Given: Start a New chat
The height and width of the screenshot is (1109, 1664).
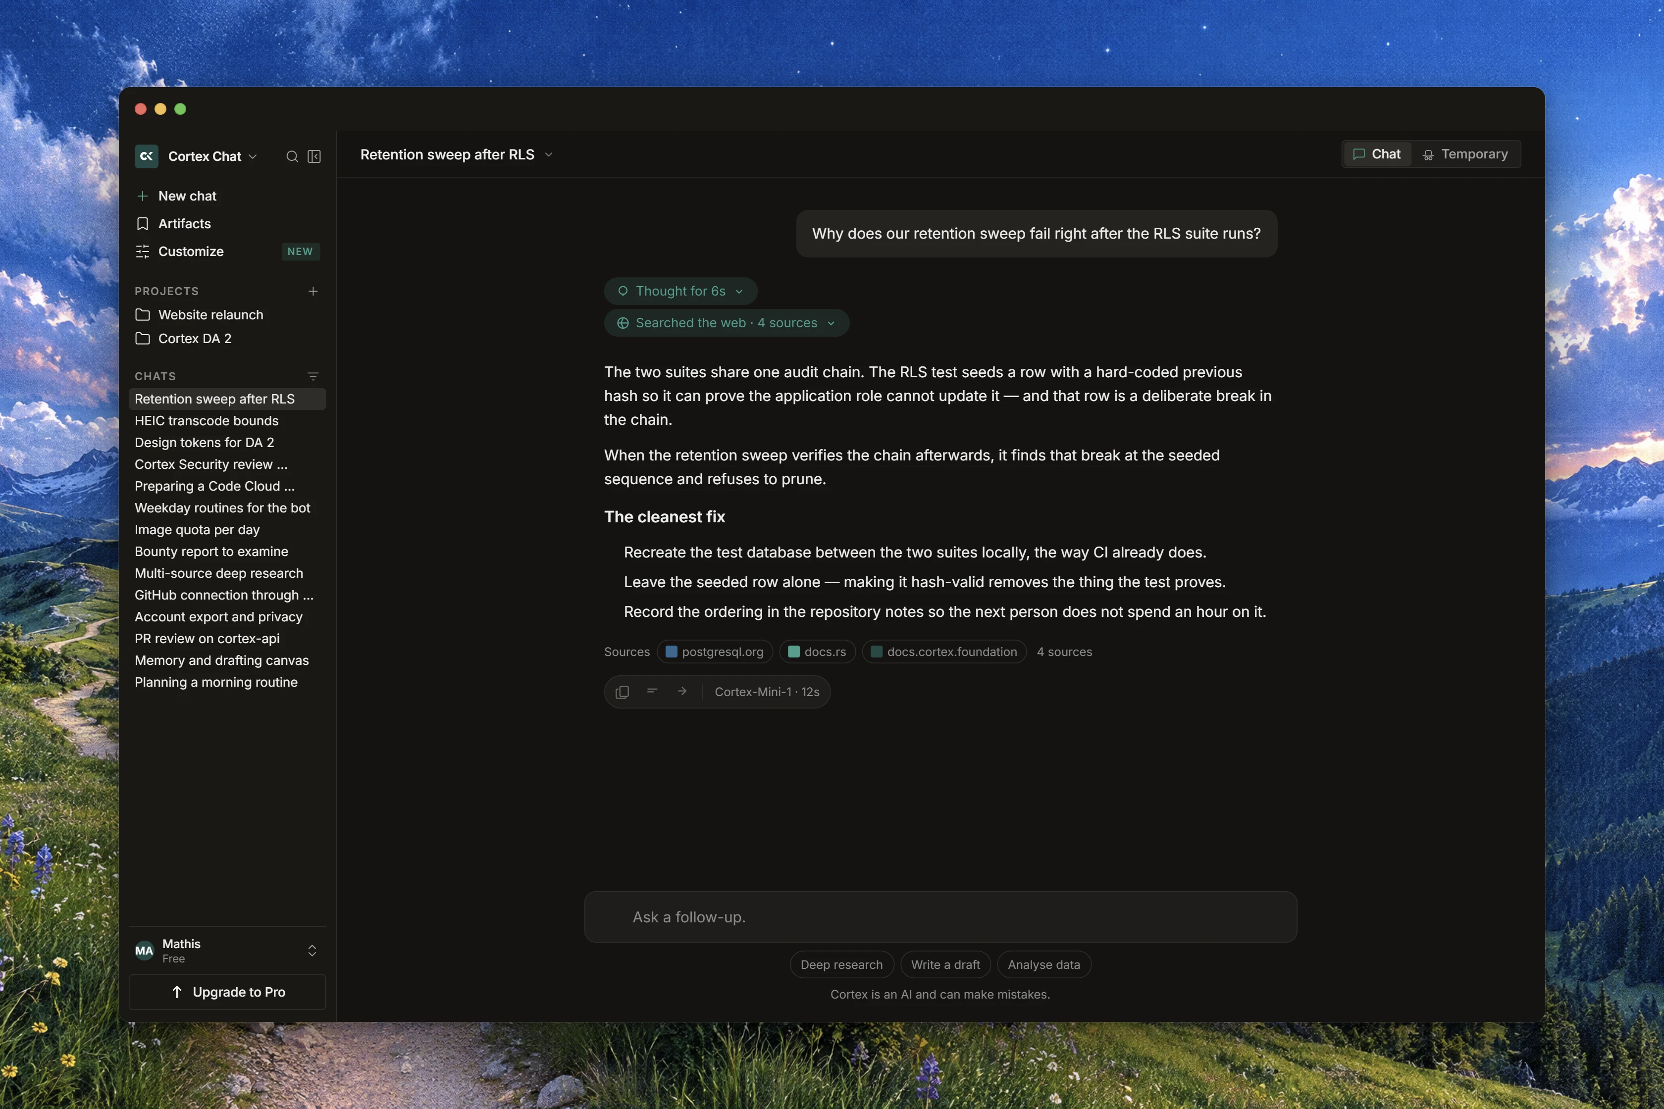Looking at the screenshot, I should pyautogui.click(x=227, y=196).
